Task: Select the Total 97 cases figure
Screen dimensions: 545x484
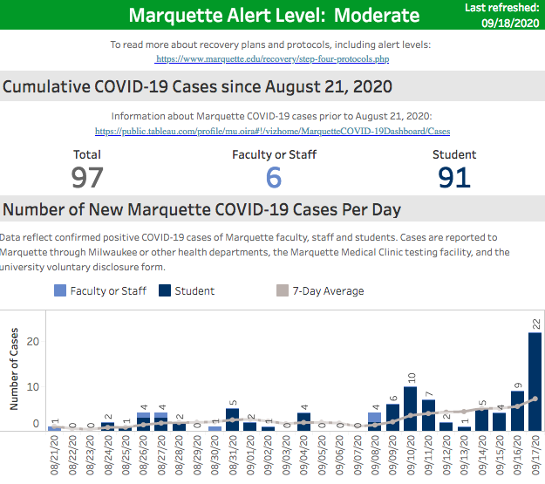Action: (x=87, y=177)
